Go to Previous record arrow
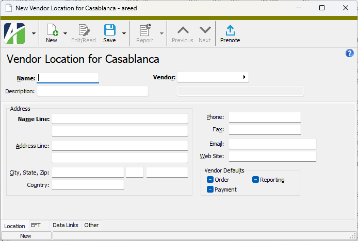 (182, 30)
